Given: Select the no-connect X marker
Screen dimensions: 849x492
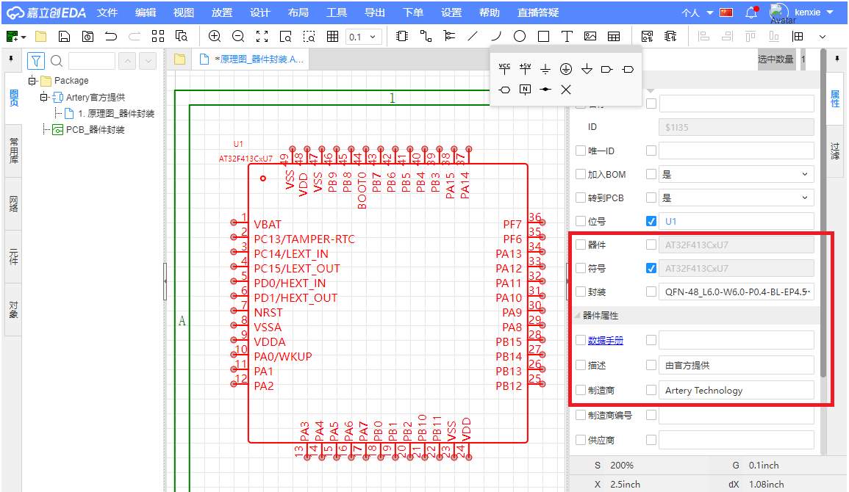Looking at the screenshot, I should (566, 90).
